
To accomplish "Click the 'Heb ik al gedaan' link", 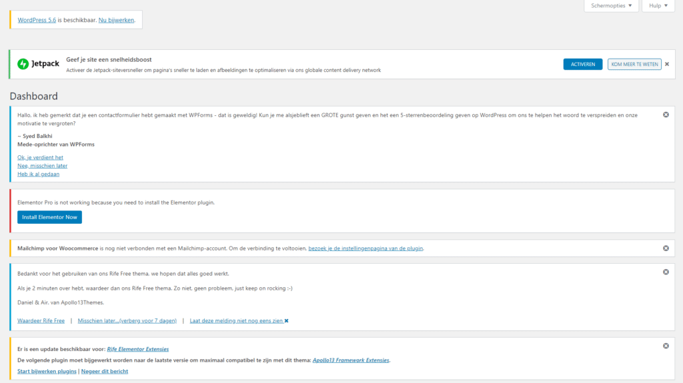I will pyautogui.click(x=38, y=174).
